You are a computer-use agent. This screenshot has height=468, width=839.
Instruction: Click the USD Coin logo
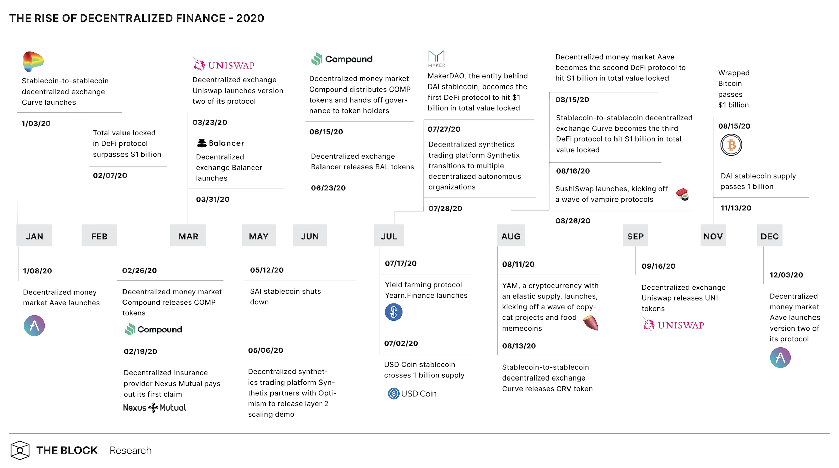coord(412,393)
